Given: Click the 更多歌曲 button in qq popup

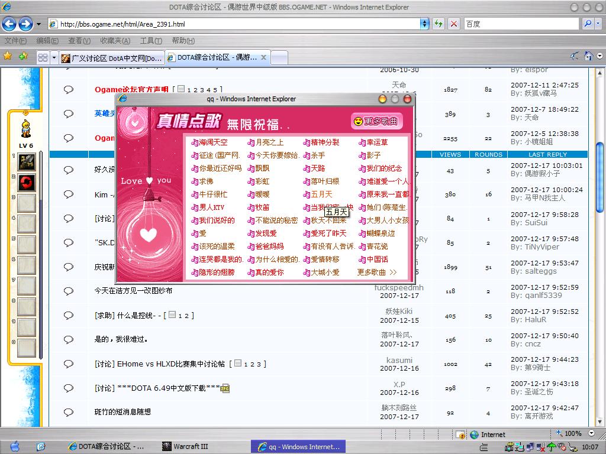Looking at the screenshot, I should tap(377, 121).
